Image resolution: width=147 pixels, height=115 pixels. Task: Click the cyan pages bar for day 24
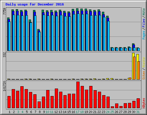(x=109, y=36)
